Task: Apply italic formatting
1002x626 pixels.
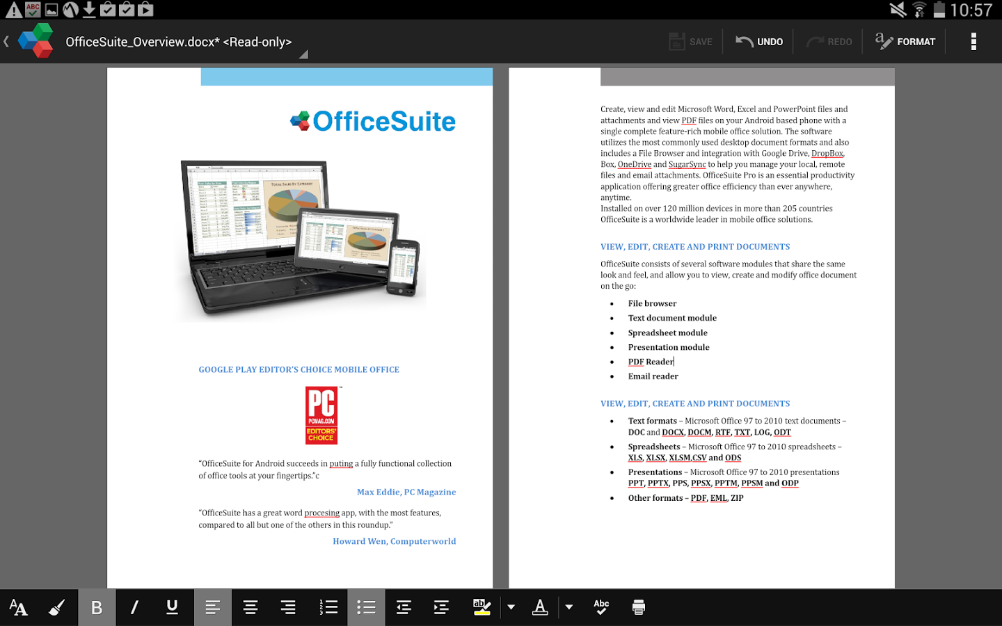Action: [134, 607]
